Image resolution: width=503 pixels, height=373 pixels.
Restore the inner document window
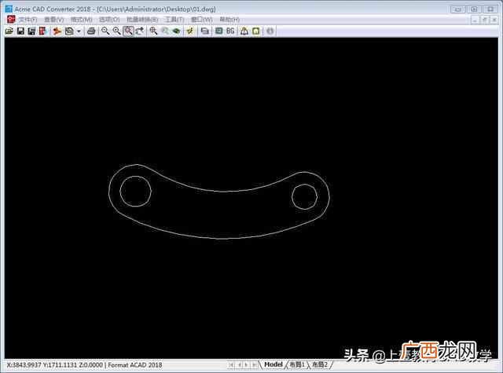(x=485, y=20)
